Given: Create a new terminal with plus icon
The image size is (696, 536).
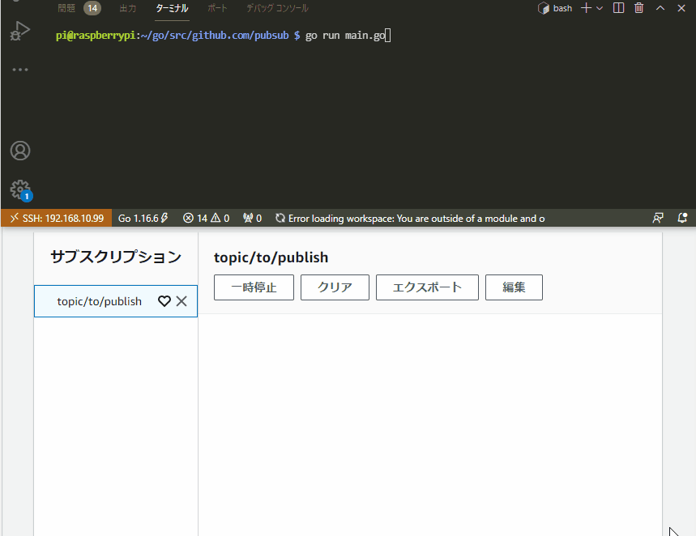Looking at the screenshot, I should tap(586, 8).
